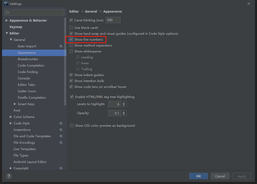Click the search magnifier icon in settings

point(7,12)
